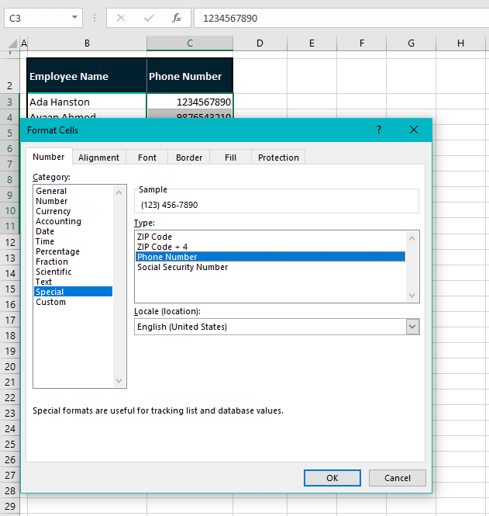Screen dimensions: 489x516
Task: Select row 3 header
Action: click(x=9, y=102)
